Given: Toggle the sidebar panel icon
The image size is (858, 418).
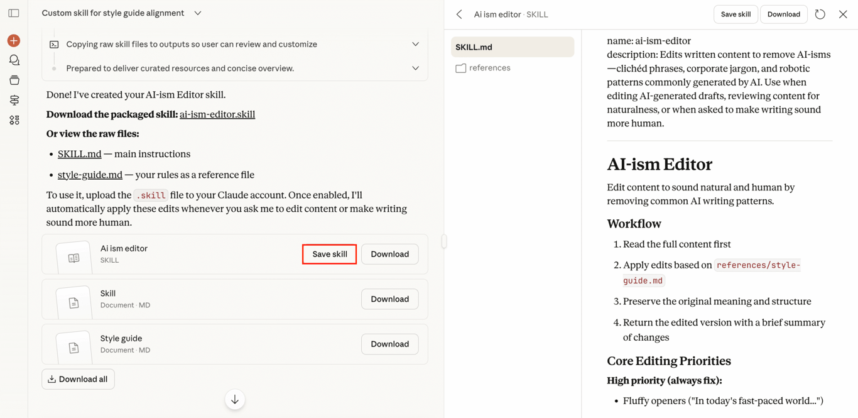Looking at the screenshot, I should pos(14,13).
